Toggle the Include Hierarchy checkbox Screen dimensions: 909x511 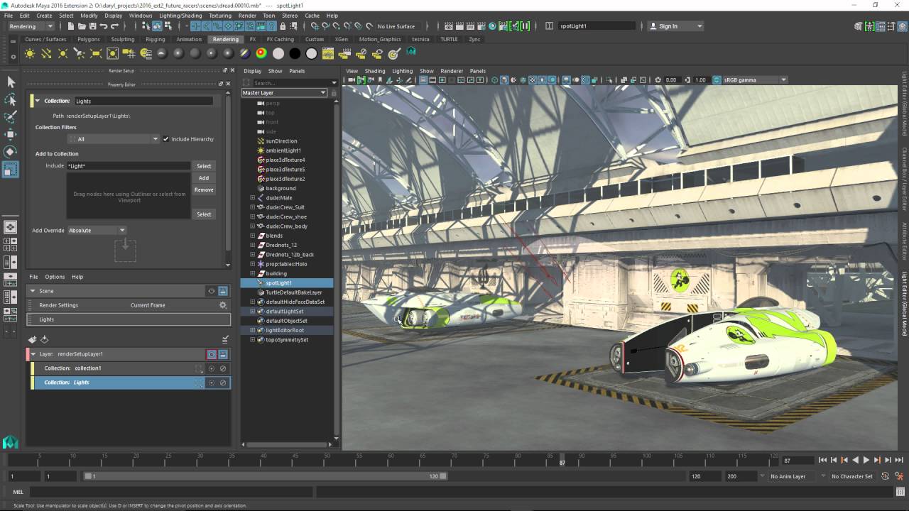coord(166,139)
